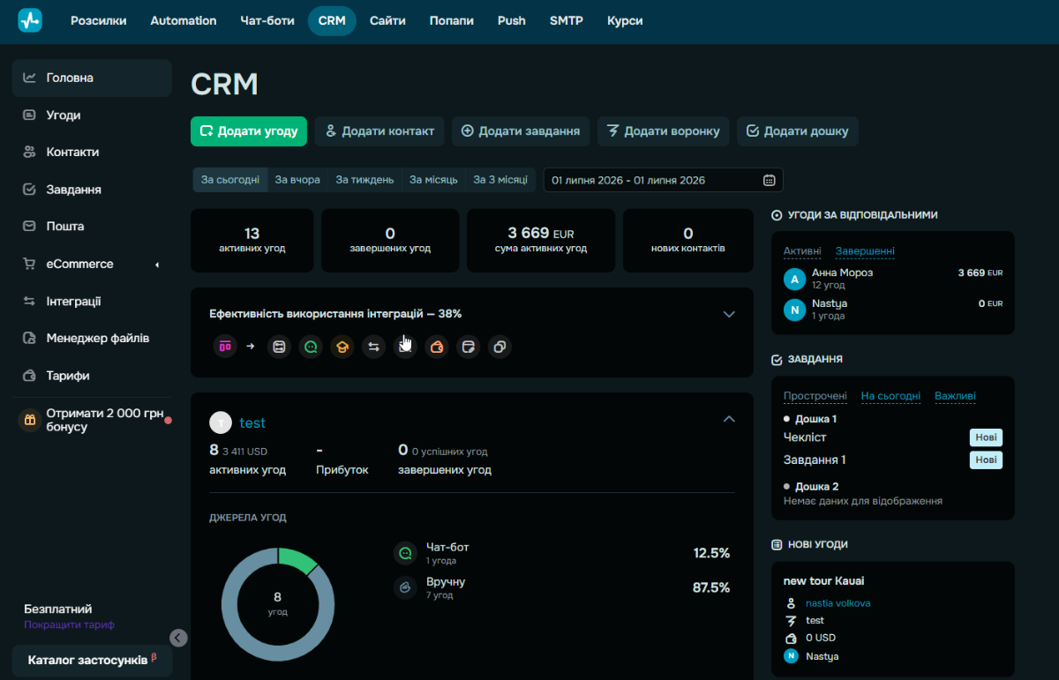
Task: Click the swap arrows integration icon in efficiency panel
Action: pos(373,347)
